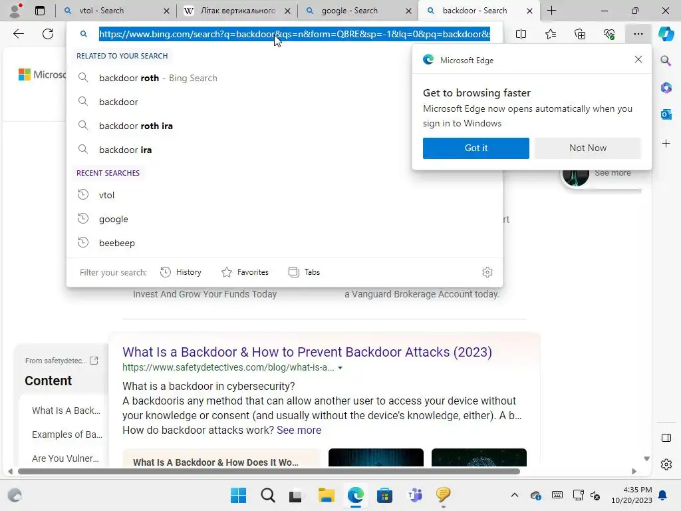This screenshot has height=511, width=681.
Task: Open the profile avatar icon
Action: pos(15,11)
